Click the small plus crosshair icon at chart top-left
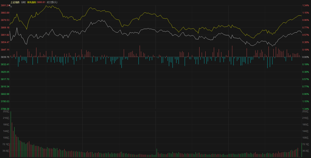 tap(11, 6)
